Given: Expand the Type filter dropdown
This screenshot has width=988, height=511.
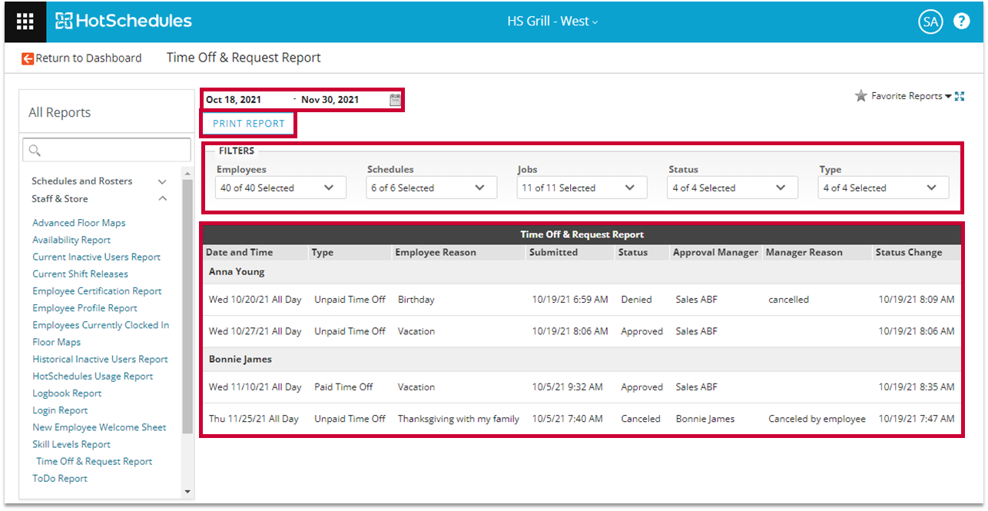Looking at the screenshot, I should click(x=883, y=187).
